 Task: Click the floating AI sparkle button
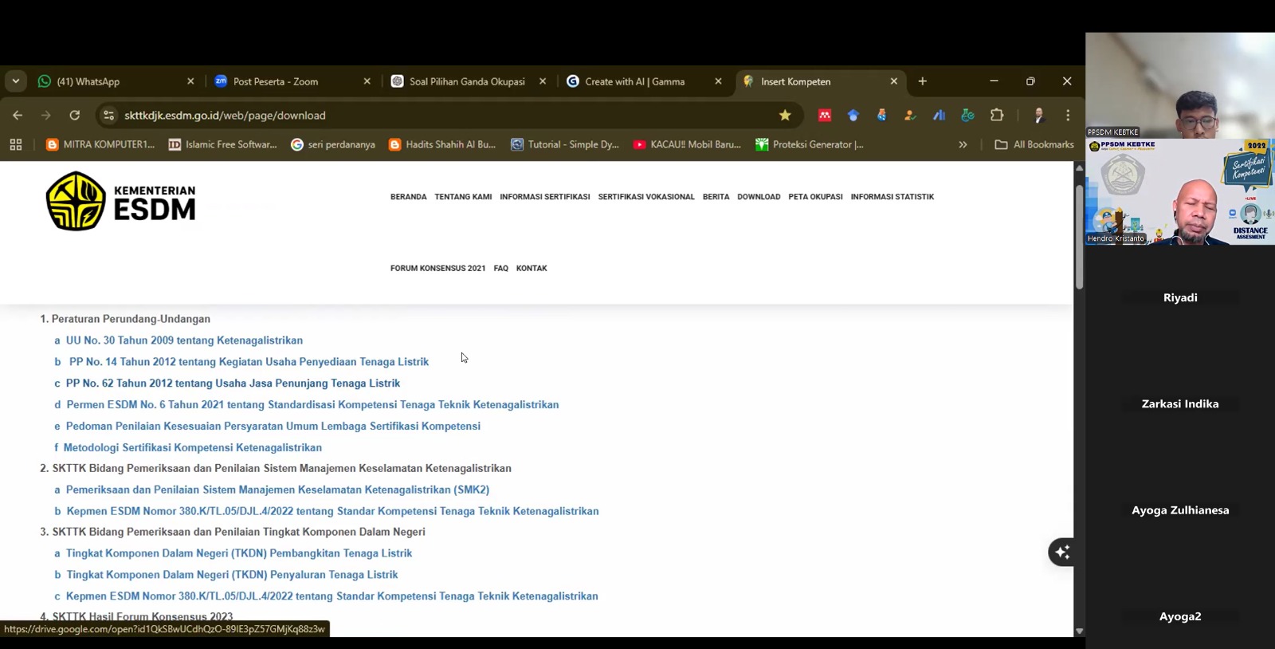[1061, 552]
